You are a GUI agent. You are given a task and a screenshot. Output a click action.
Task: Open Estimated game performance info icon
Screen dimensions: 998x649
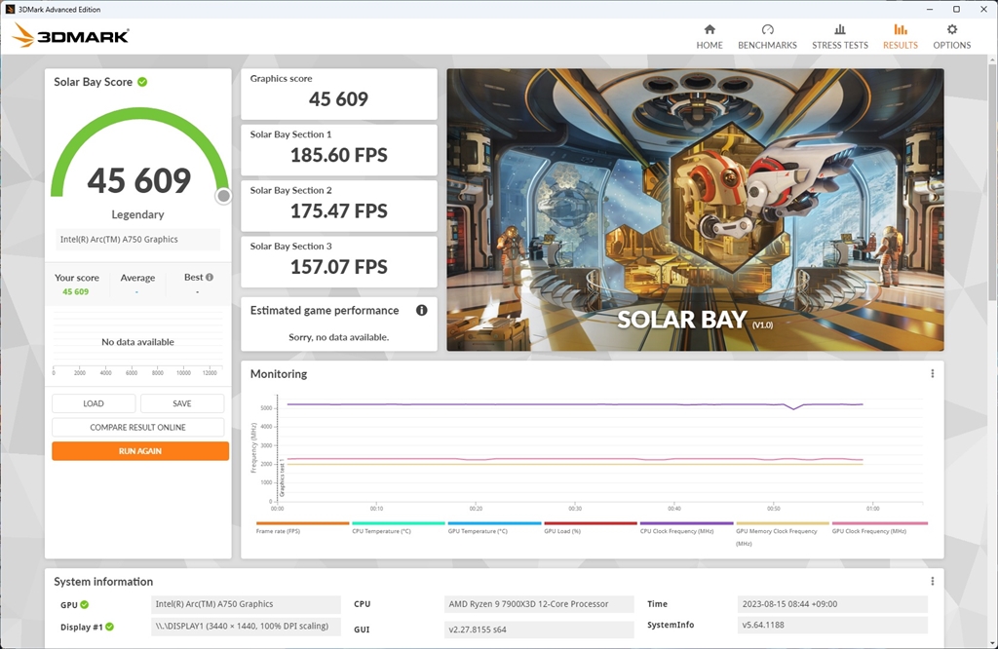(x=421, y=310)
